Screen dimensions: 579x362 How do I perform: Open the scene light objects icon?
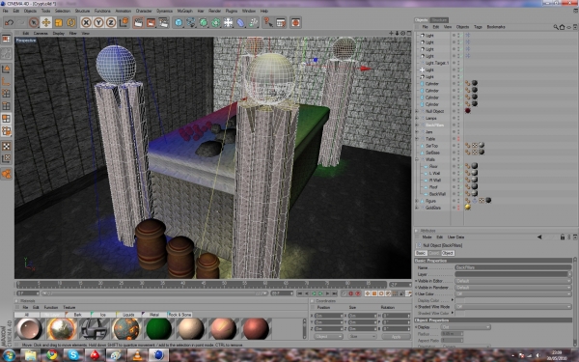[229, 22]
